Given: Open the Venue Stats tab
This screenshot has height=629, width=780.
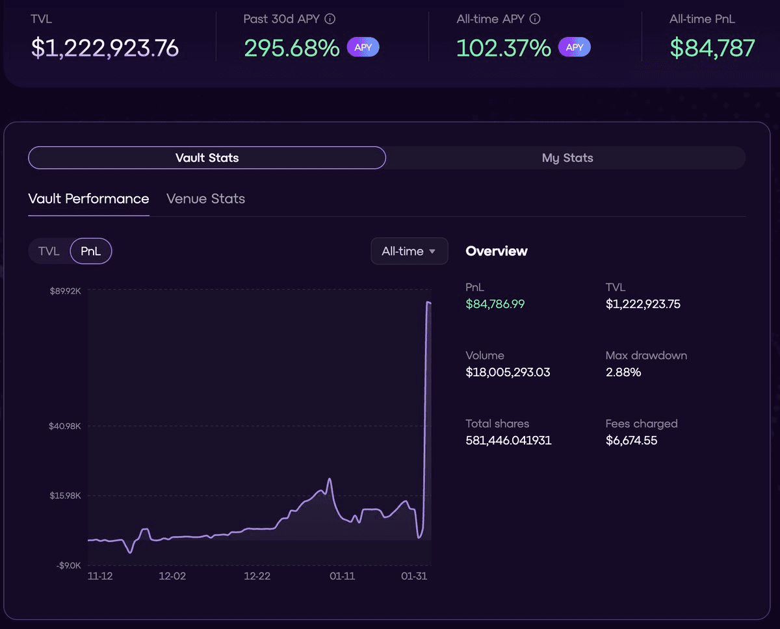Looking at the screenshot, I should click(x=205, y=199).
